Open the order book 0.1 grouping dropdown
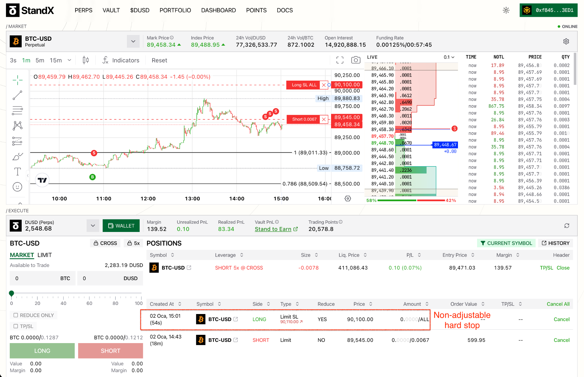This screenshot has height=377, width=584. tap(449, 57)
